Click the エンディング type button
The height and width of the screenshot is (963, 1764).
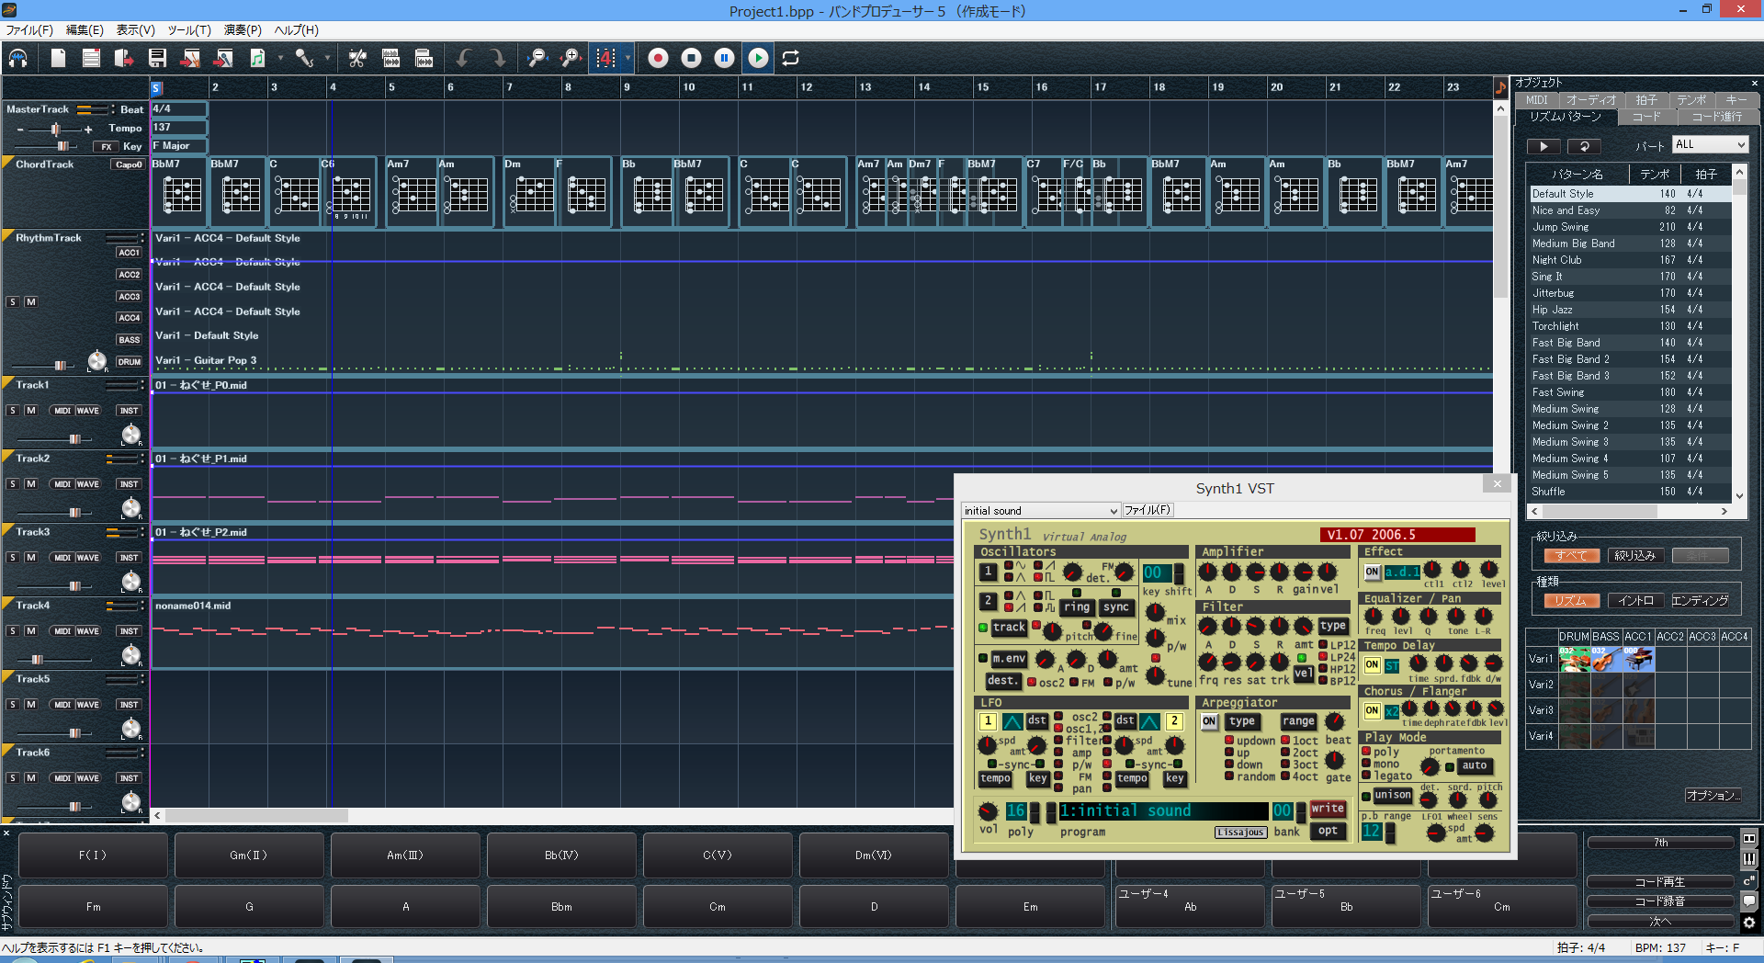(x=1700, y=601)
